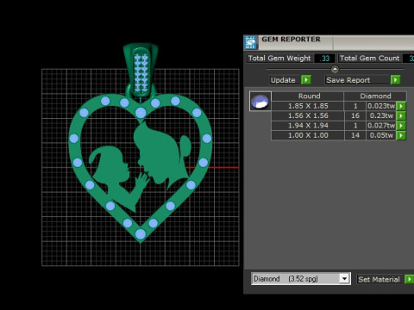The width and height of the screenshot is (414, 310).
Task: Click green arrow for 0.027tw row
Action: [x=401, y=126]
